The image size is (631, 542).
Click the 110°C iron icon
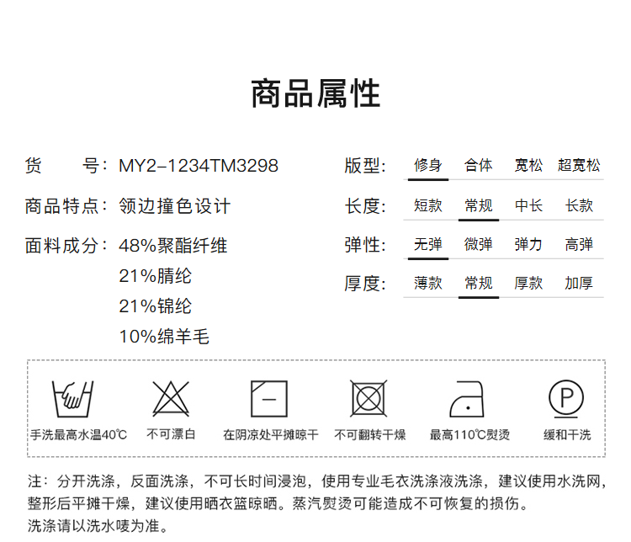point(469,399)
